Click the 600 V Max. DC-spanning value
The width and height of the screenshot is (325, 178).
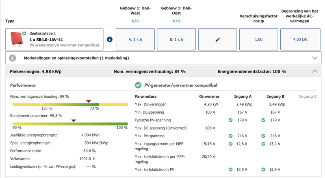click(x=210, y=128)
